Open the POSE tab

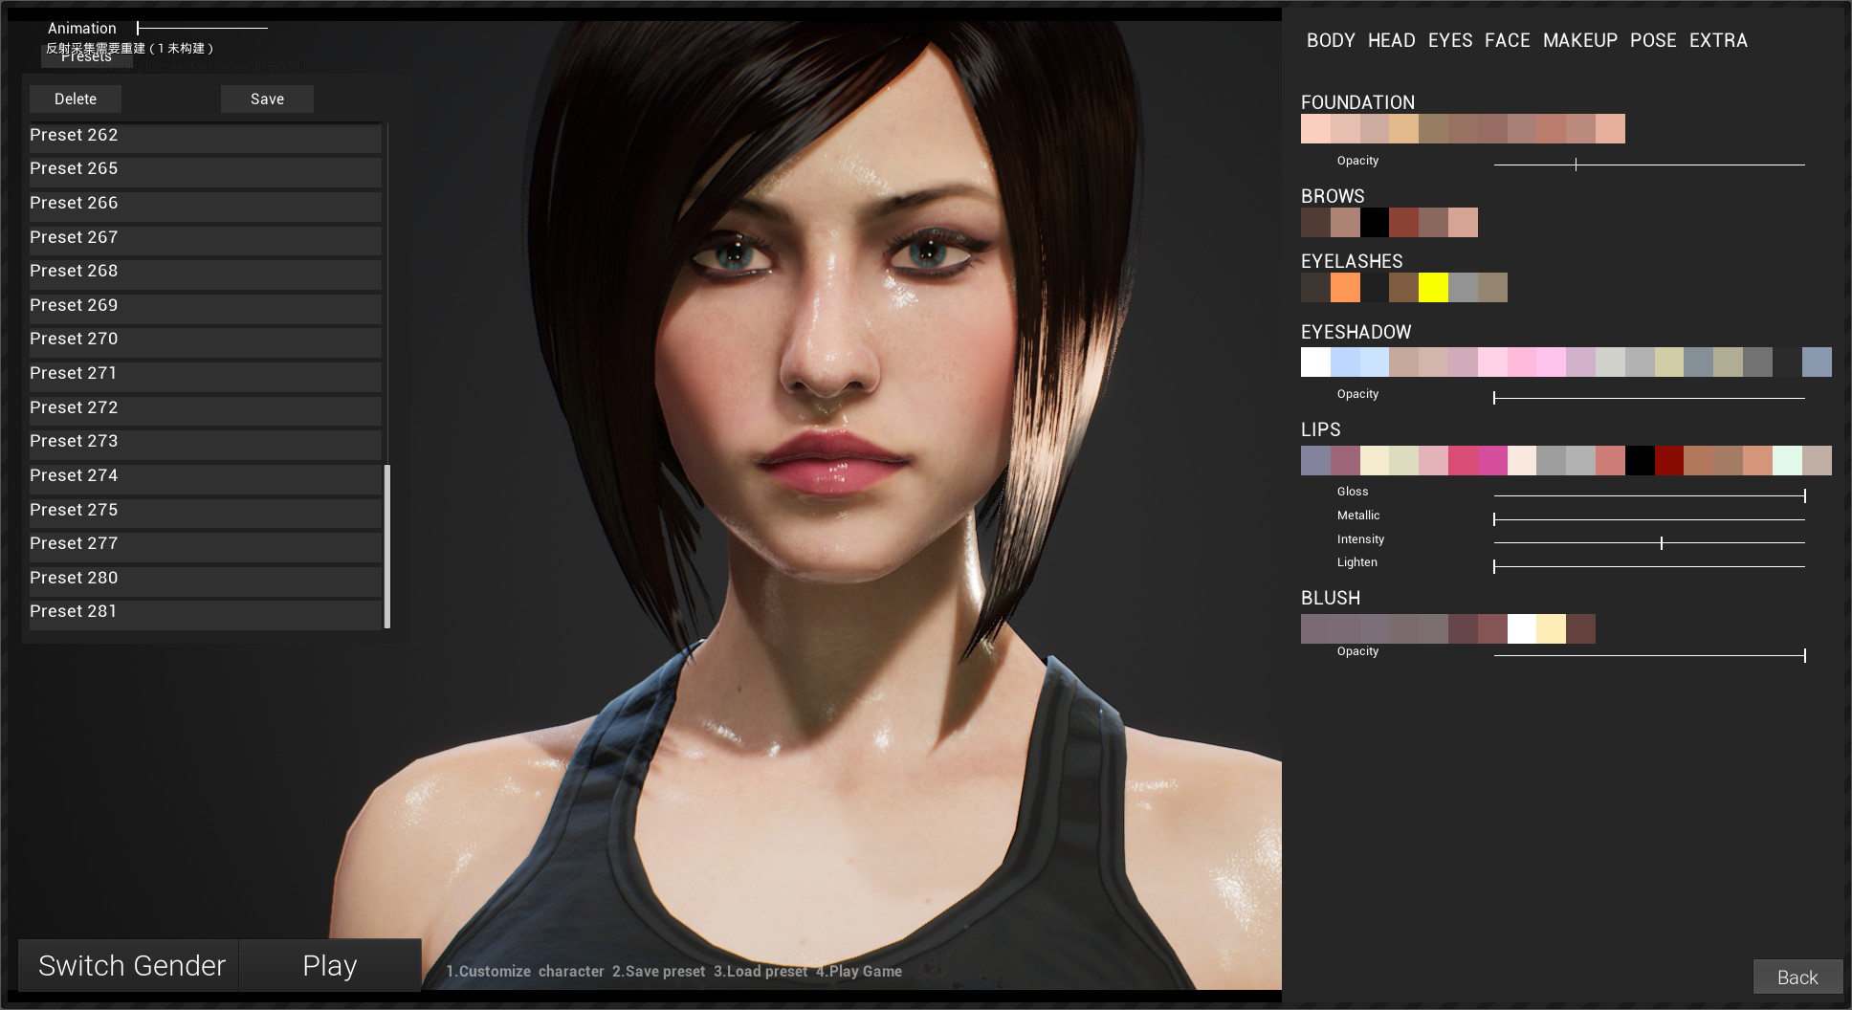click(1653, 40)
